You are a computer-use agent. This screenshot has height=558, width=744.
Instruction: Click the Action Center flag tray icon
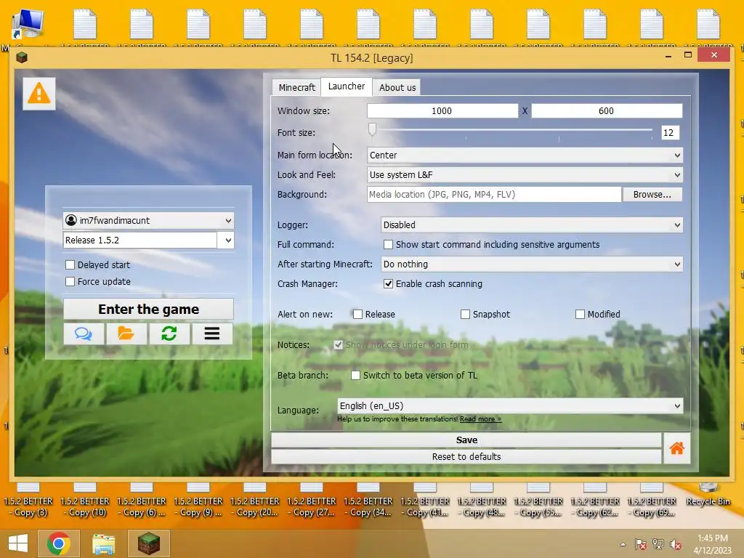coord(641,544)
